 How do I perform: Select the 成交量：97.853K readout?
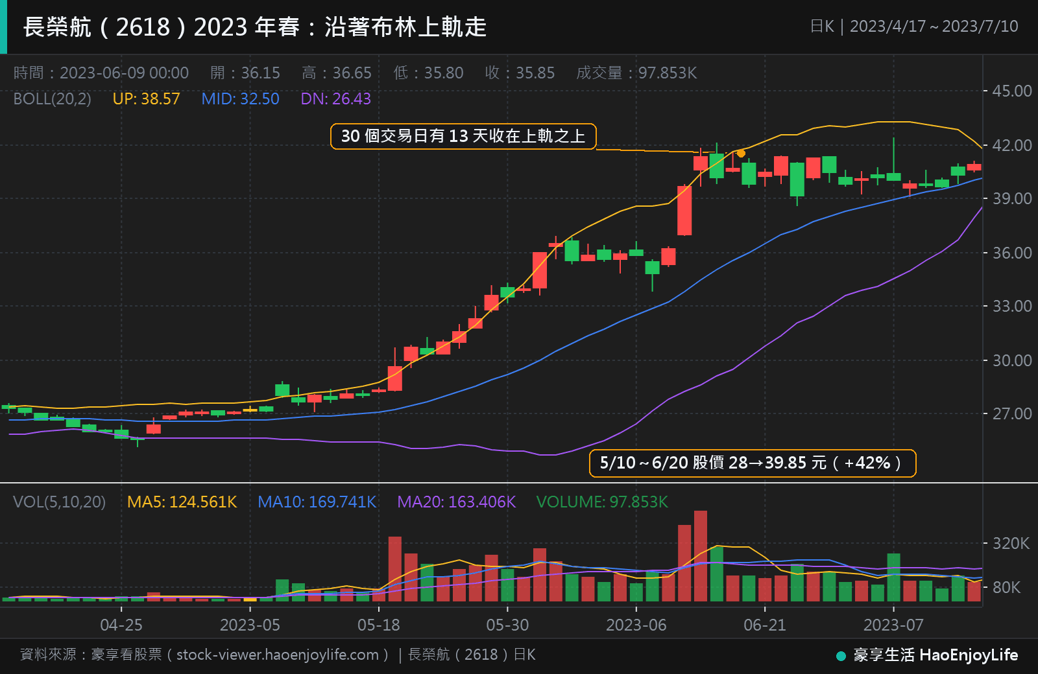click(x=637, y=73)
